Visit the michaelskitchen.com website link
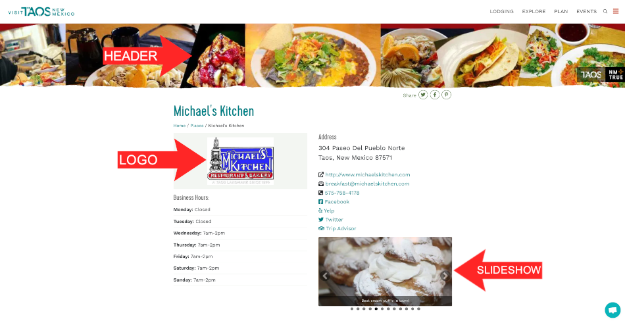The image size is (625, 323). 368,175
